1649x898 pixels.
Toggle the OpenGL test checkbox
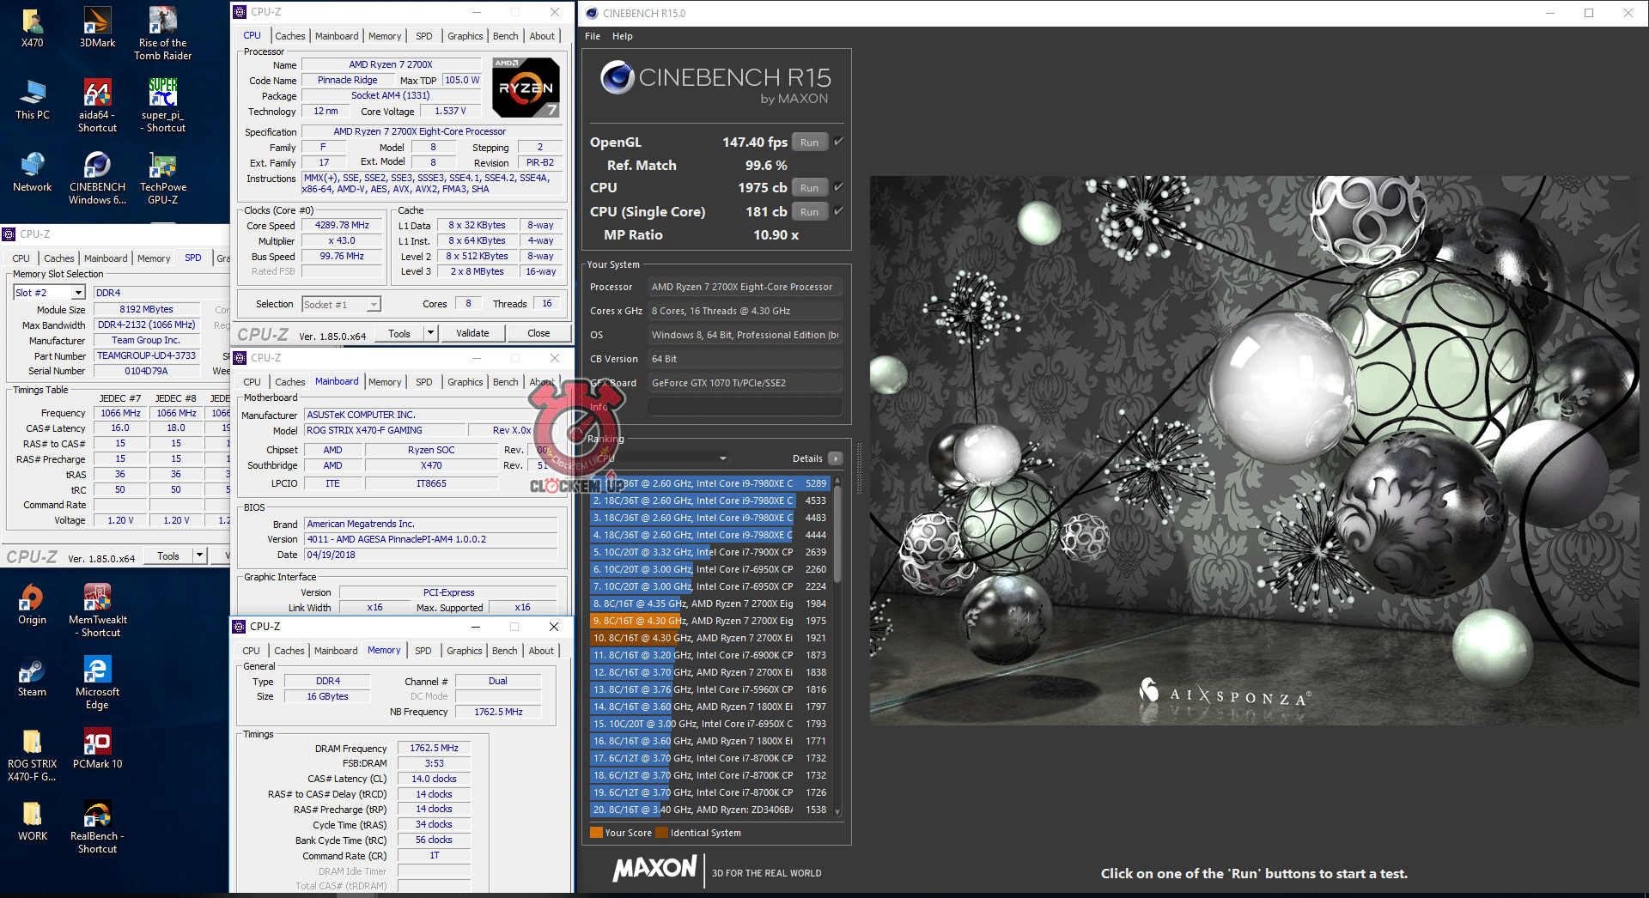click(x=839, y=142)
